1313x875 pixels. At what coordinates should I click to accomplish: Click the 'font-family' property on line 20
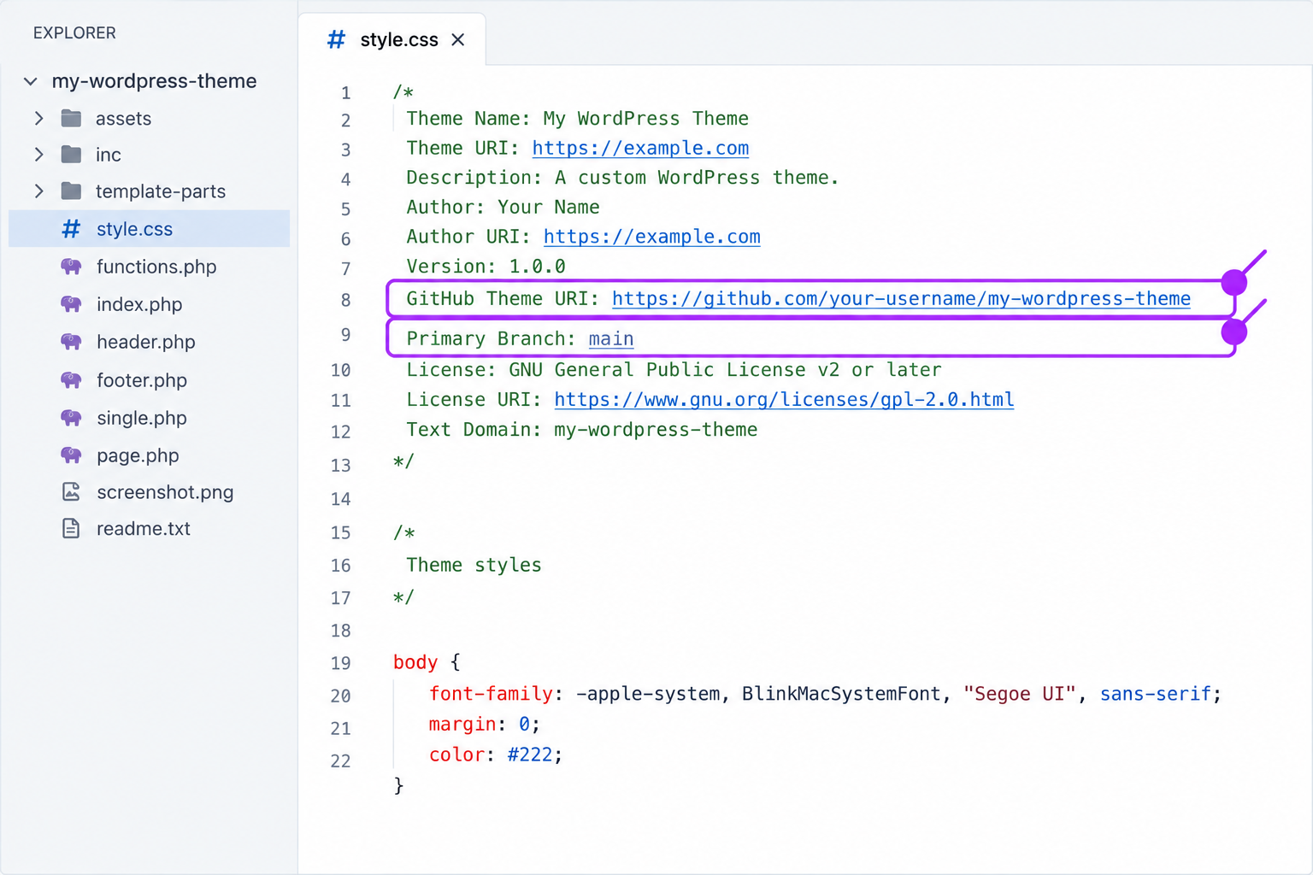(x=492, y=694)
